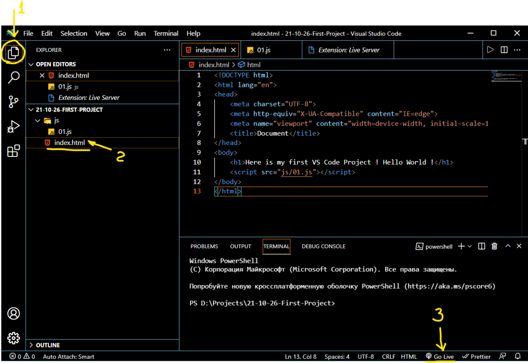The height and width of the screenshot is (363, 528).
Task: Select Extension: Live Server in Open Editors
Action: tap(102, 98)
